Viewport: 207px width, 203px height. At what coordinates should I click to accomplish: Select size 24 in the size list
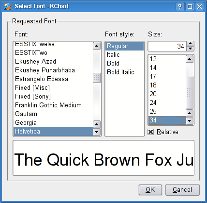tap(153, 102)
